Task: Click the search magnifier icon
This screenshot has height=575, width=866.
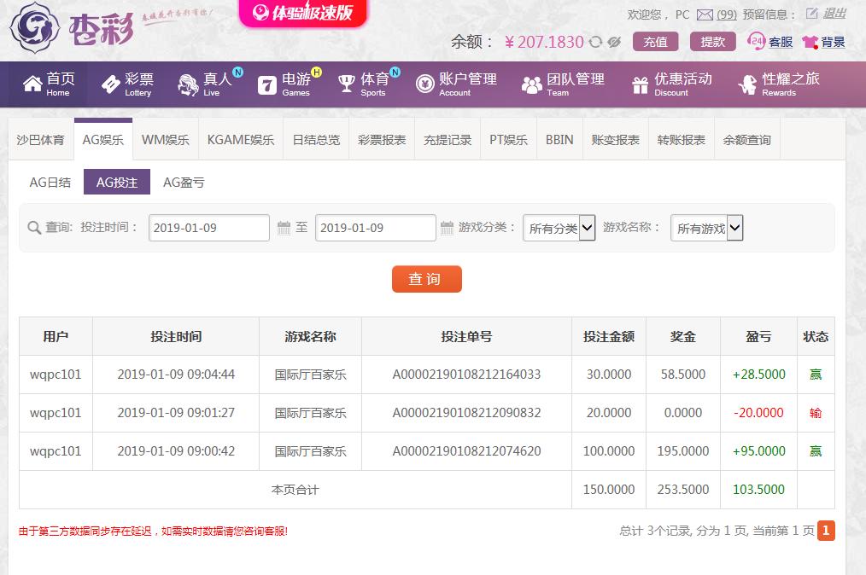Action: [x=34, y=228]
